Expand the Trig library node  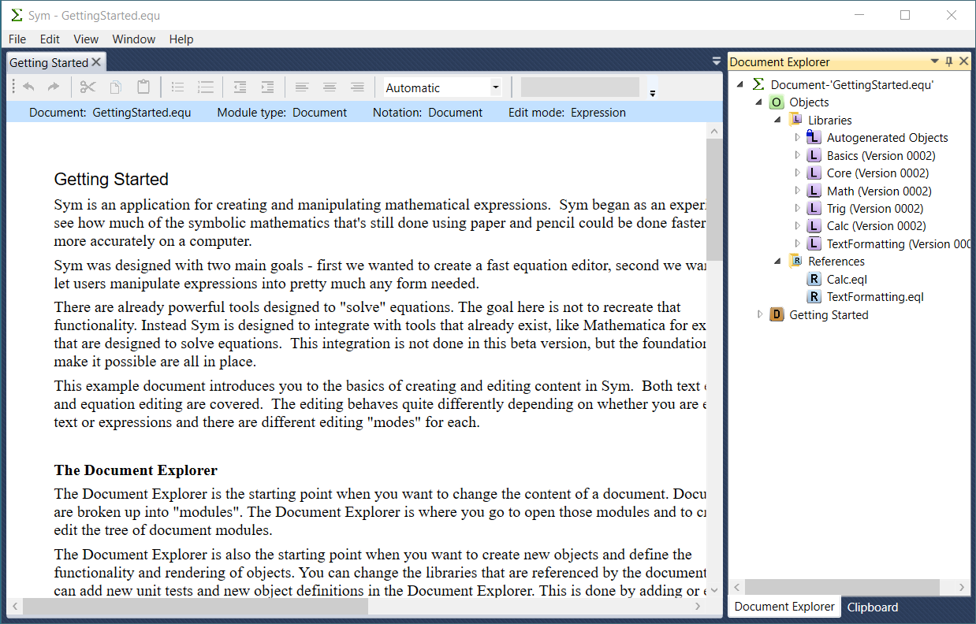pyautogui.click(x=797, y=209)
